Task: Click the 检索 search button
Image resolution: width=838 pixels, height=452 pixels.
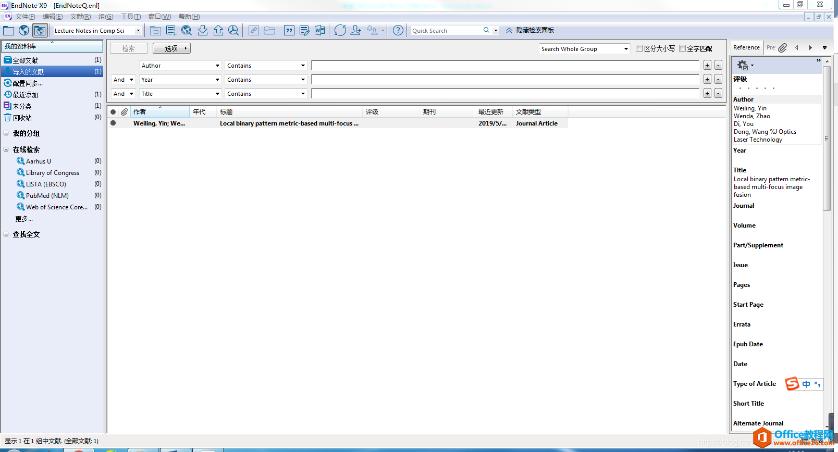Action: click(x=129, y=48)
